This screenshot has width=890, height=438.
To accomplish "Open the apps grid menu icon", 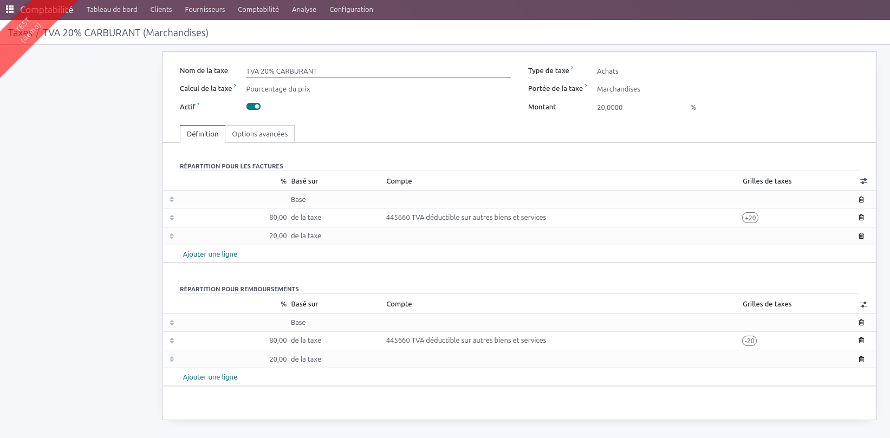I will click(x=10, y=9).
